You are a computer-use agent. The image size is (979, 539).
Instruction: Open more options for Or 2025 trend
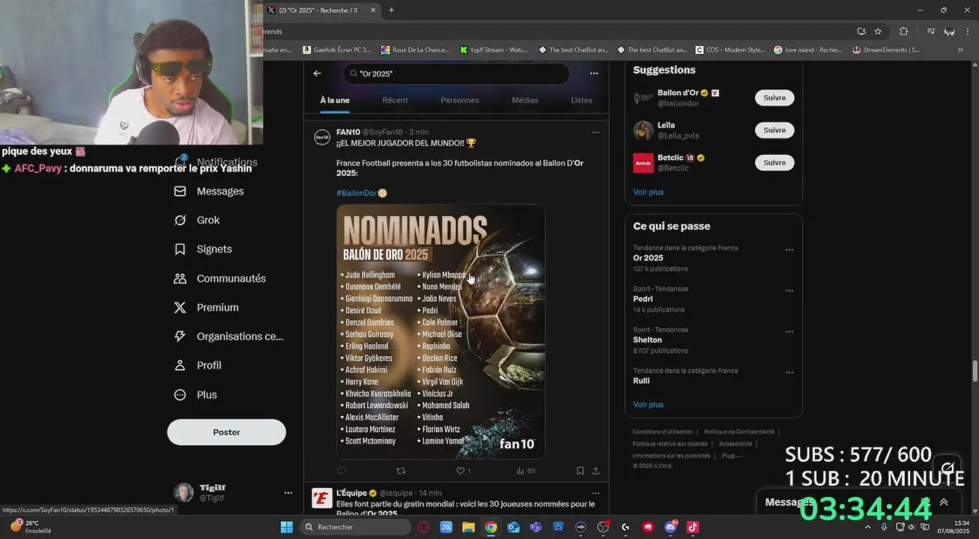(x=789, y=250)
